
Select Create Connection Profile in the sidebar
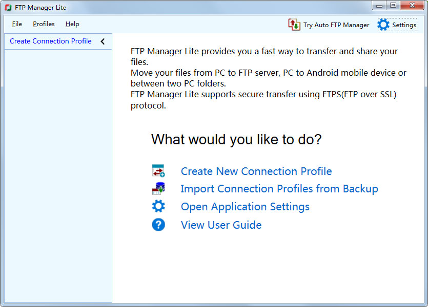tap(50, 41)
